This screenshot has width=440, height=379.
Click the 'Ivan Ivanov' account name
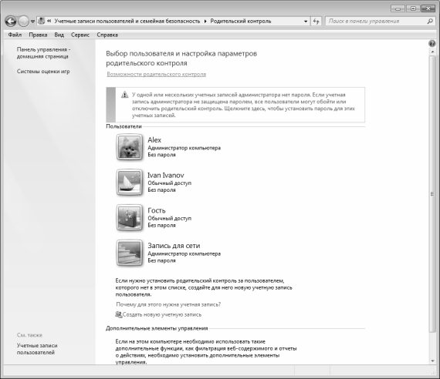[166, 175]
